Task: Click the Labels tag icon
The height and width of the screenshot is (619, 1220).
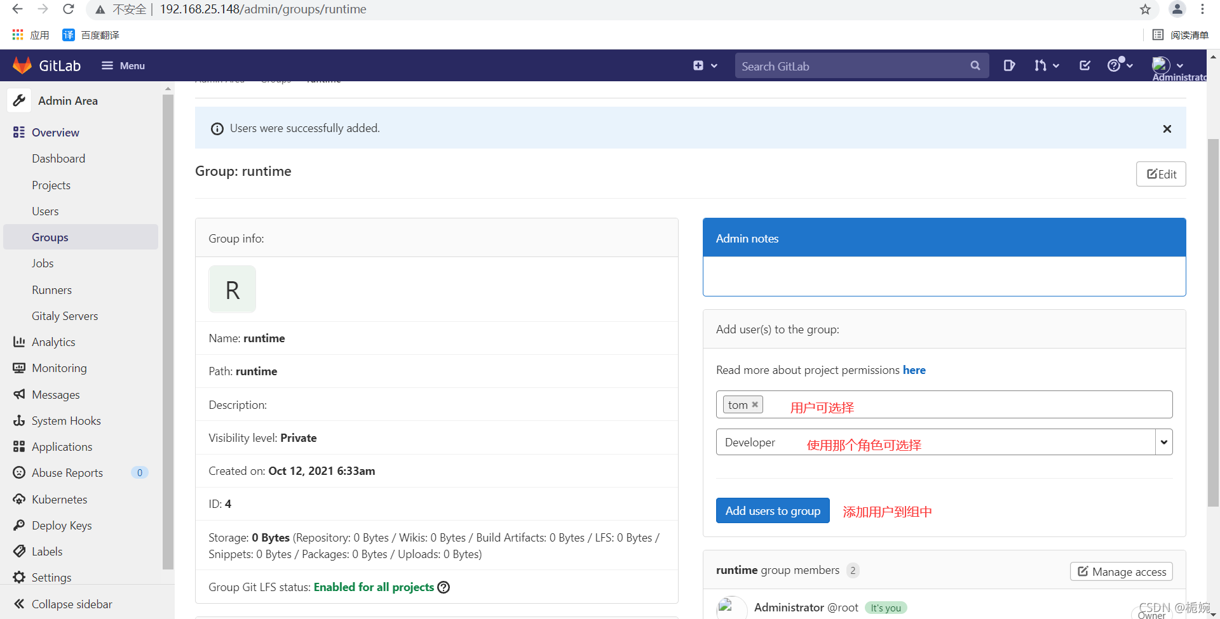Action: 19,551
